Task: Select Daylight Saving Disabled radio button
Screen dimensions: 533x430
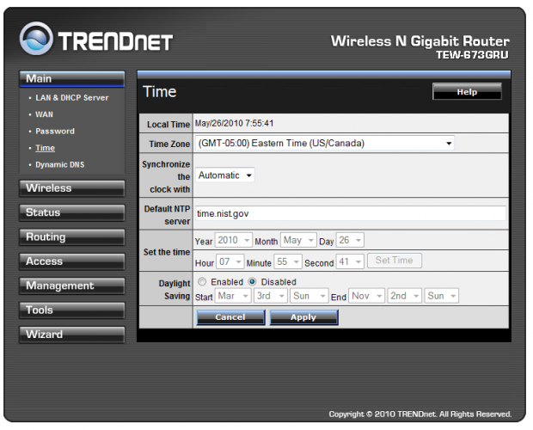Action: (252, 282)
